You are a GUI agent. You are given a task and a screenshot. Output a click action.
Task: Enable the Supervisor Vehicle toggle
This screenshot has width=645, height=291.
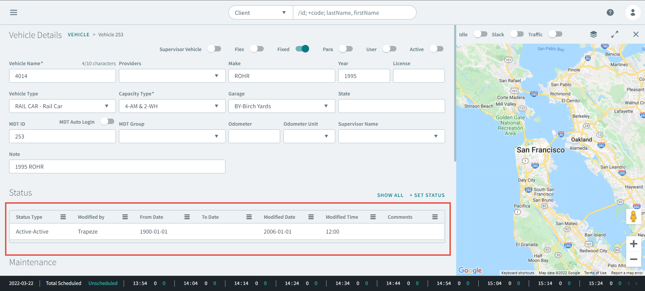point(214,49)
